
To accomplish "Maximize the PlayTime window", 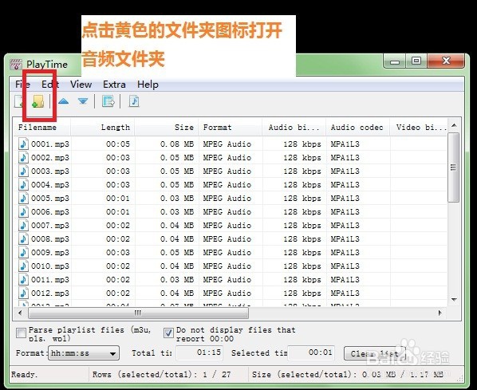I will coord(416,61).
